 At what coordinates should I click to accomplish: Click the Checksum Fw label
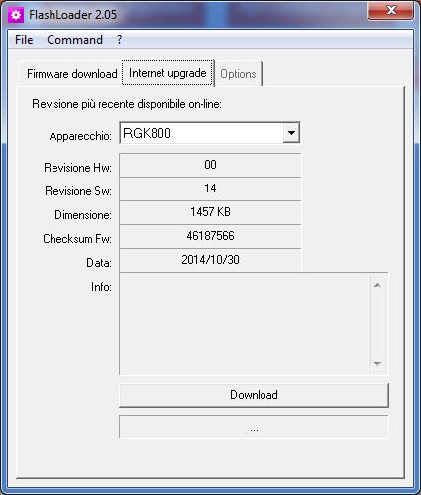(x=77, y=239)
